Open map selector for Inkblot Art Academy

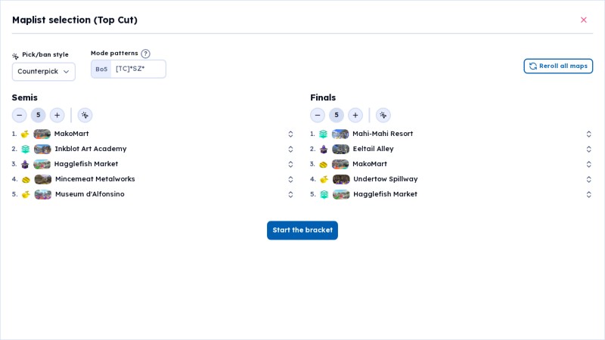pyautogui.click(x=290, y=149)
